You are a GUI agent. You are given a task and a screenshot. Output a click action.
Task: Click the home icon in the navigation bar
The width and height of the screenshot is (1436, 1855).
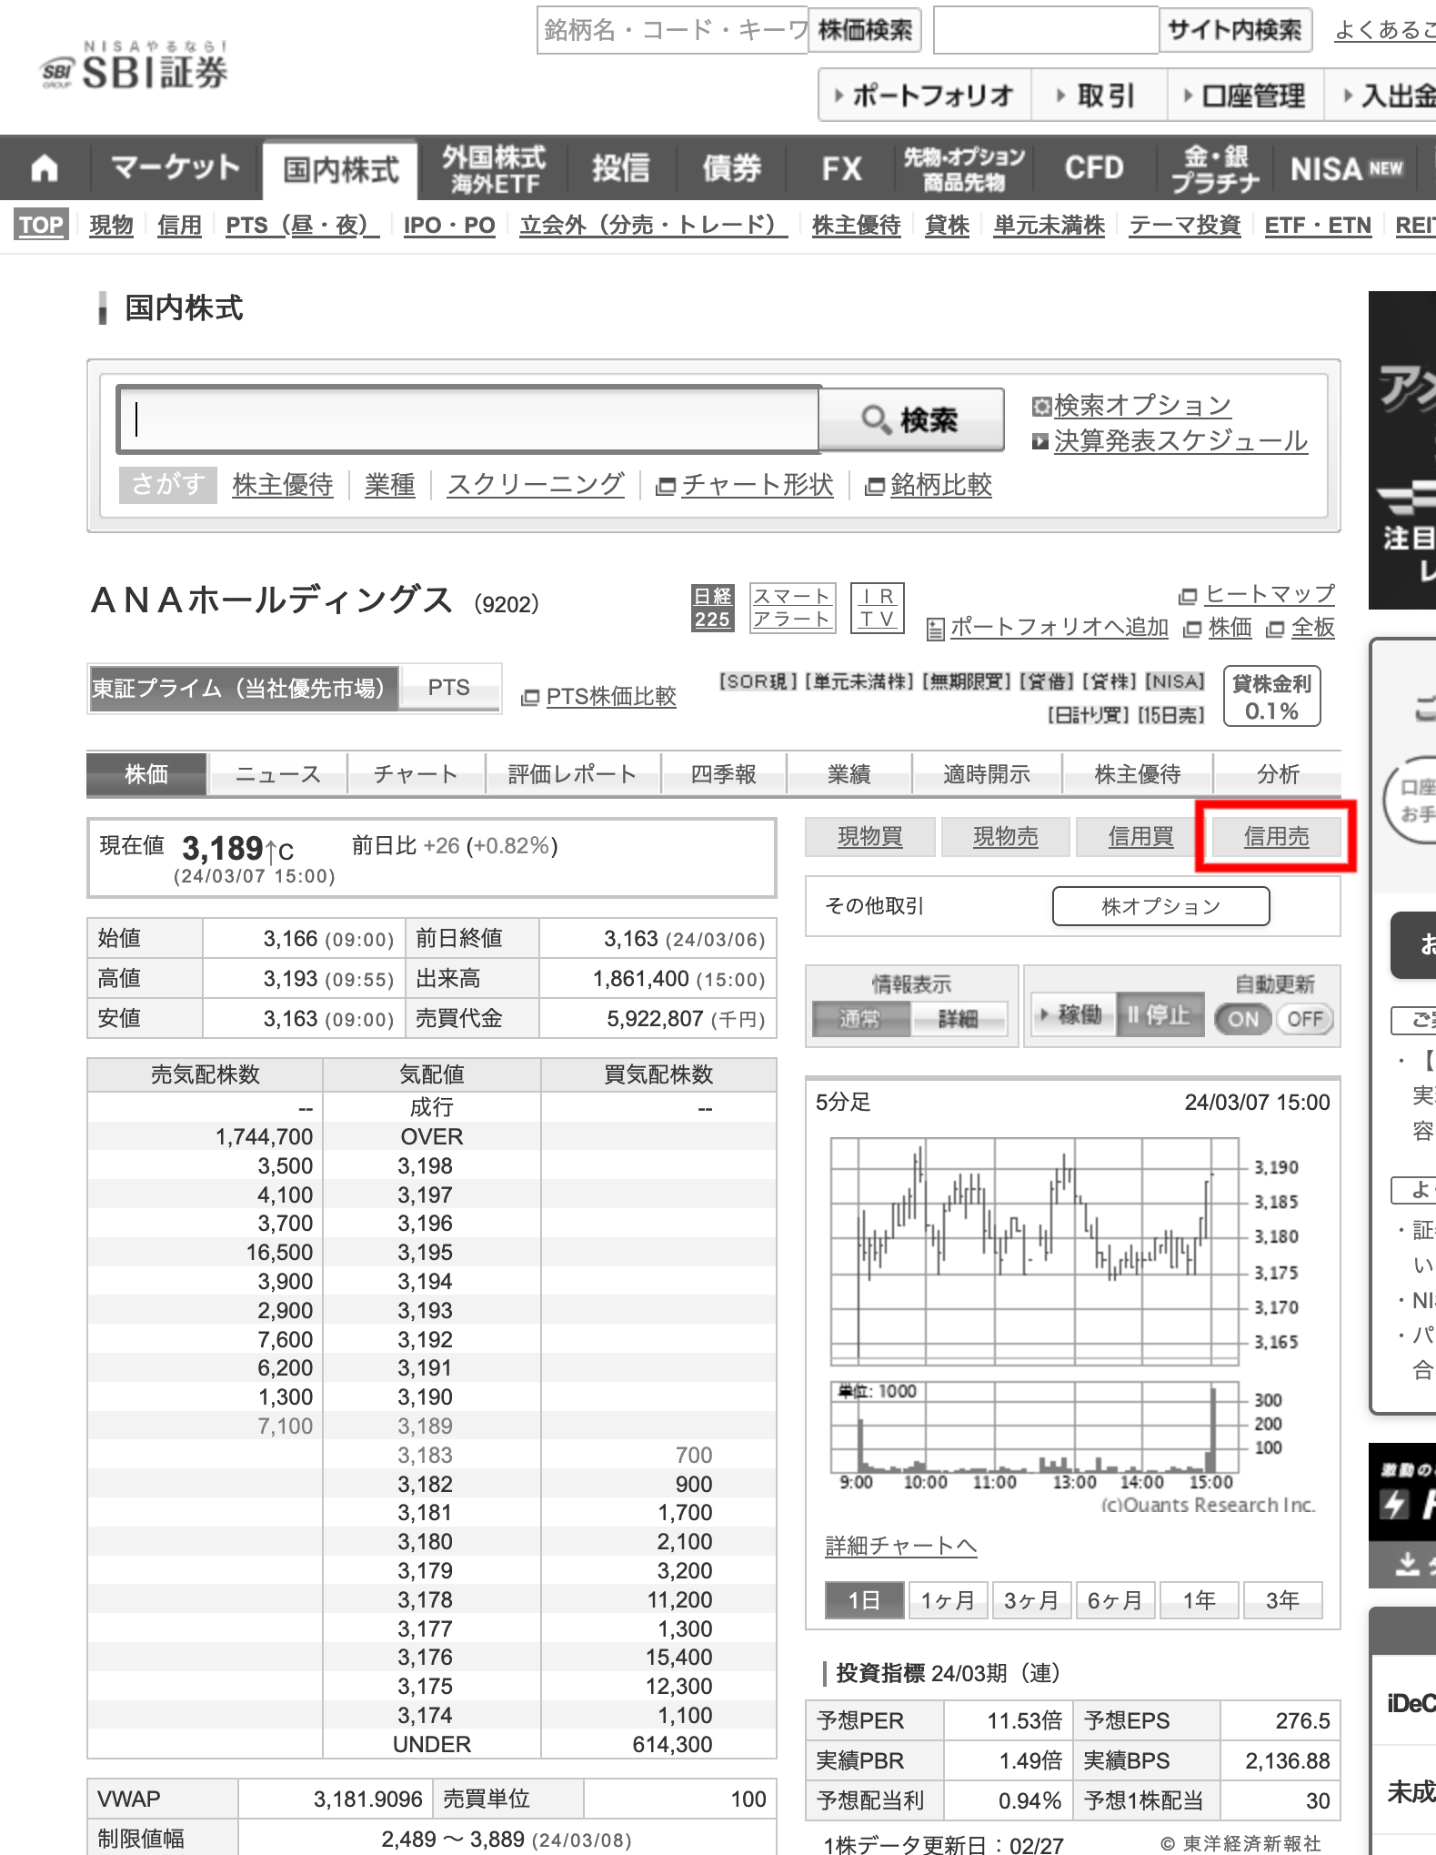click(44, 168)
